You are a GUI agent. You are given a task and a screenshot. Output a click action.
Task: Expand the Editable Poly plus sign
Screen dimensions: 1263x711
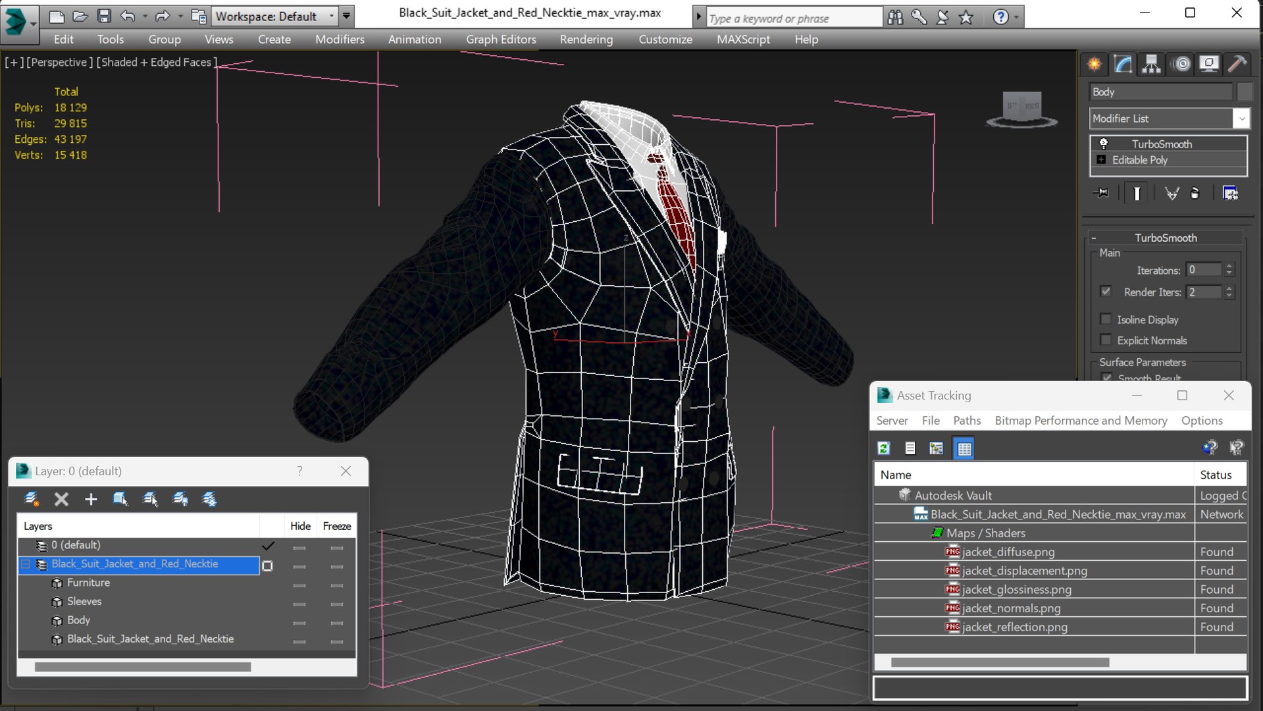point(1101,160)
